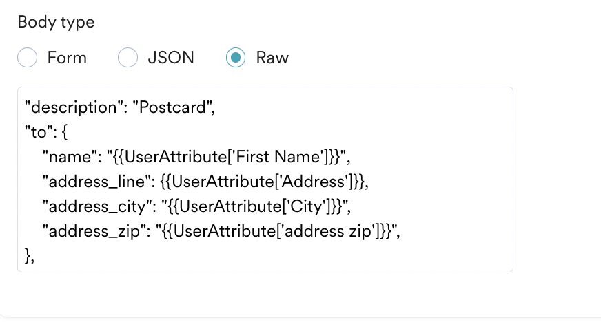
Task: Click the "address_city" City attribute line
Action: [196, 206]
